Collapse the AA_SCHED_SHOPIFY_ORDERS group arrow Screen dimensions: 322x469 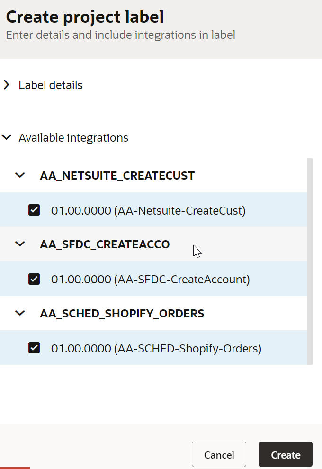click(20, 313)
